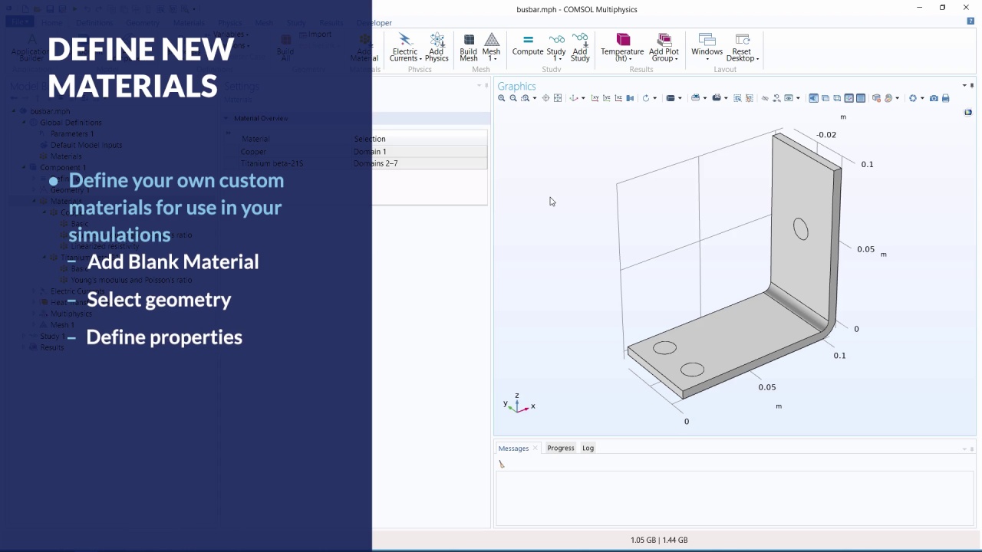Screen dimensions: 982x552
Task: Click deselect-box icon beside select box
Action: (x=750, y=98)
